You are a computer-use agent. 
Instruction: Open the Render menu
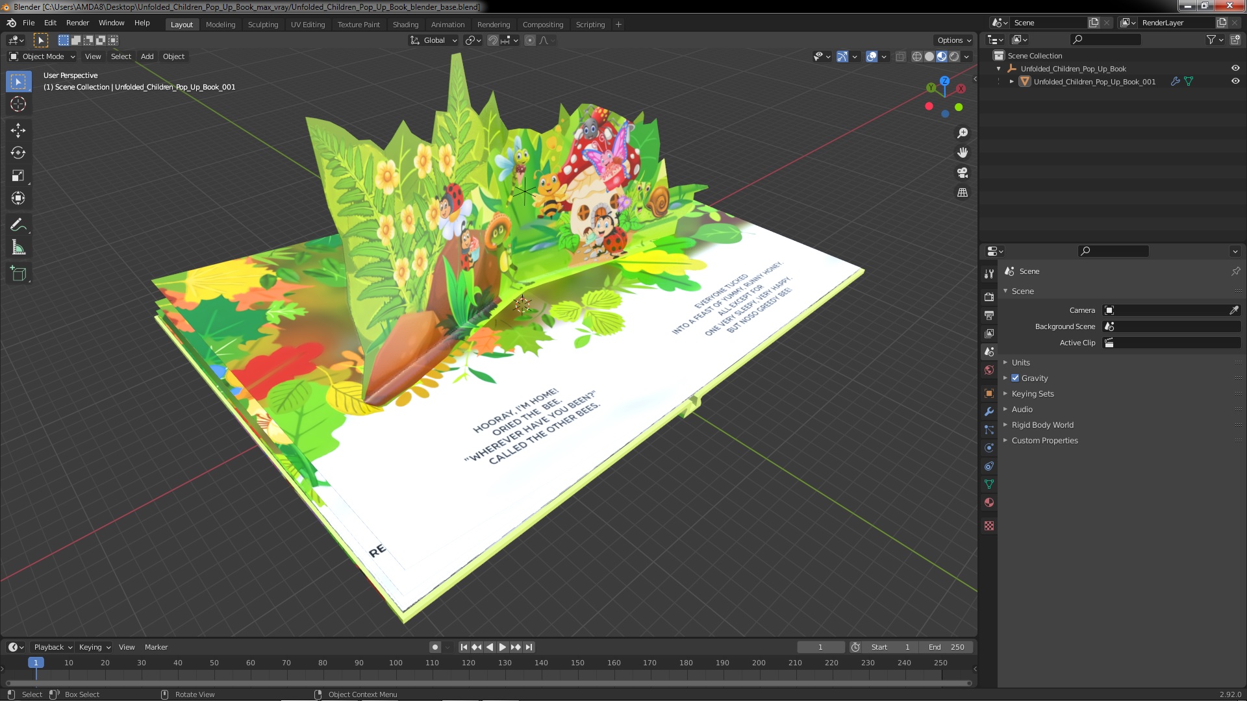(77, 23)
